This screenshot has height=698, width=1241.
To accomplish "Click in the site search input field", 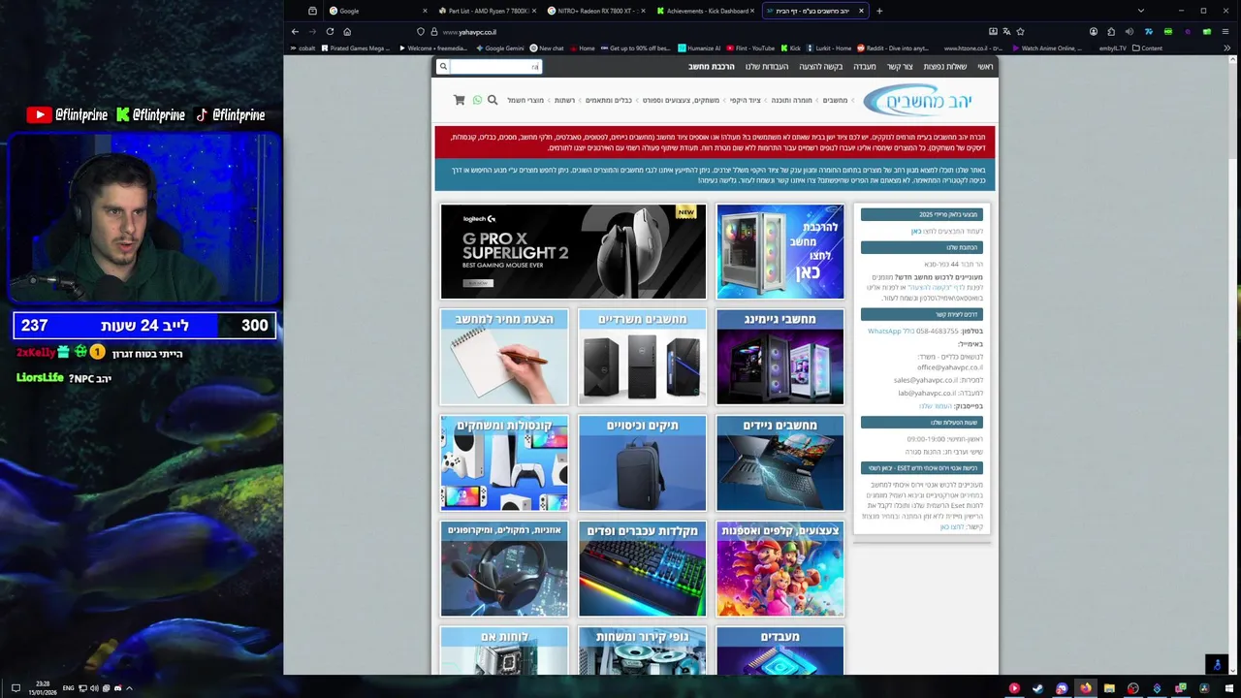I will pos(495,67).
